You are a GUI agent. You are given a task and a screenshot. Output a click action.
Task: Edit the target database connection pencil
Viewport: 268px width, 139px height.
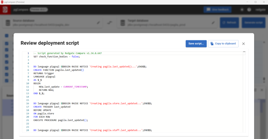[x=213, y=23]
